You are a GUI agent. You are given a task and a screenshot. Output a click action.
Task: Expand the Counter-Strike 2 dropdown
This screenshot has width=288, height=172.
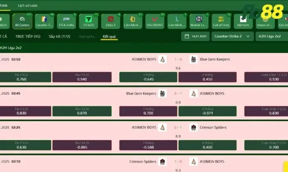pyautogui.click(x=232, y=36)
